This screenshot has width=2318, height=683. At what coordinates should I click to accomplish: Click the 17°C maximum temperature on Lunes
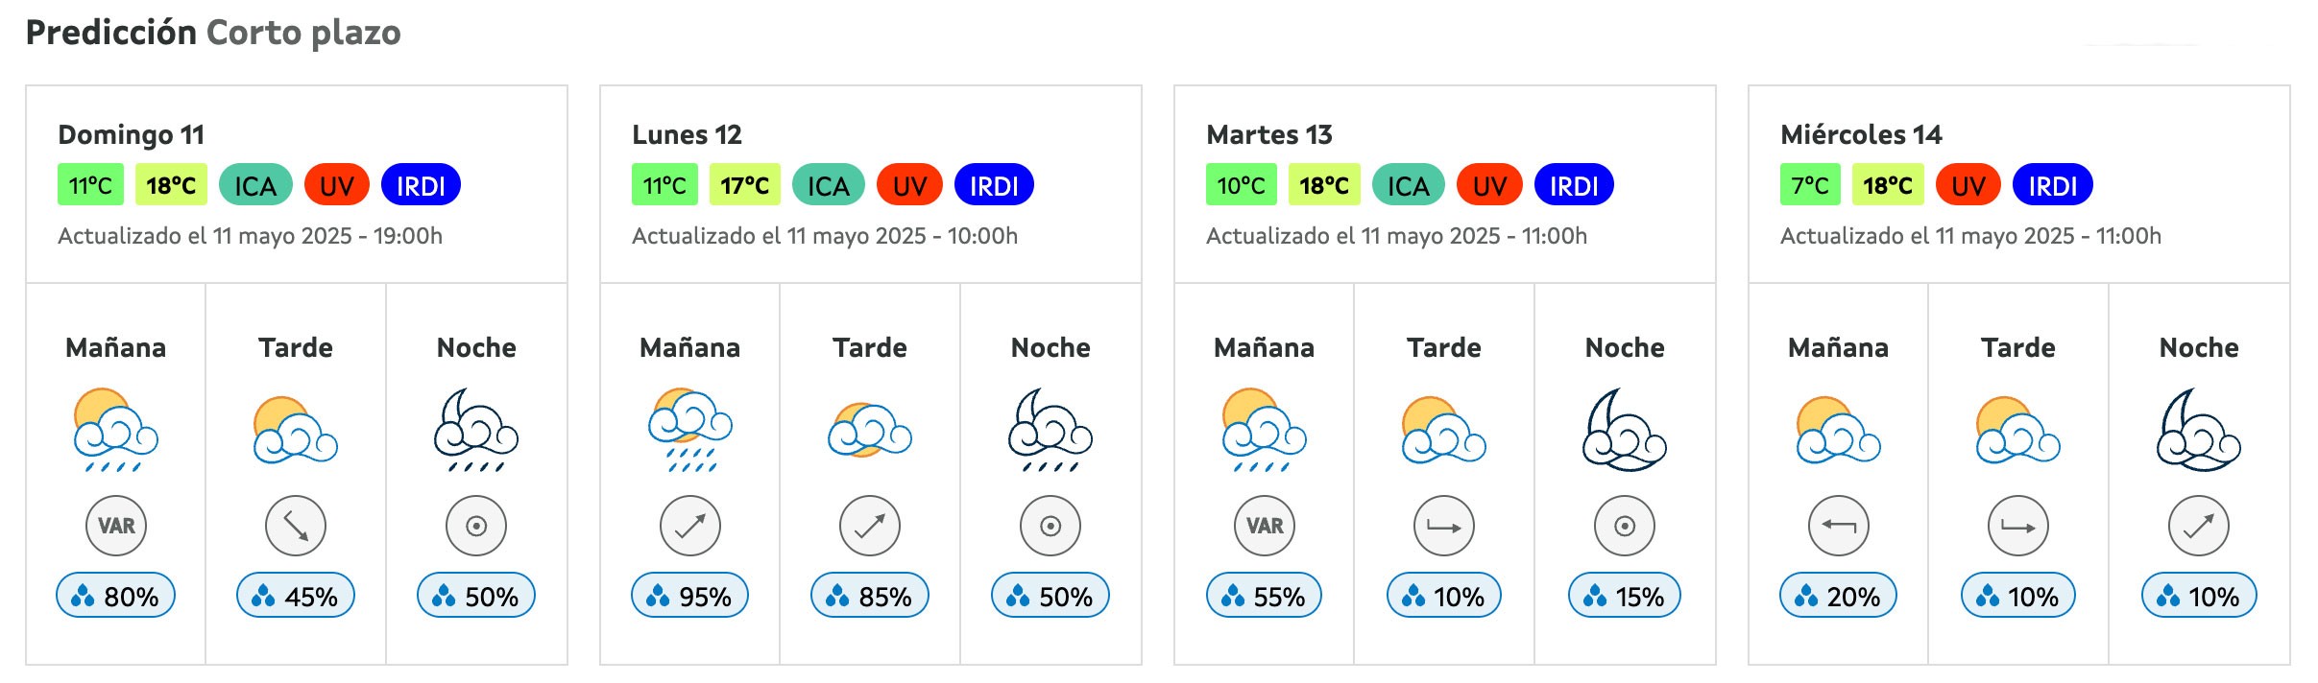[x=744, y=185]
